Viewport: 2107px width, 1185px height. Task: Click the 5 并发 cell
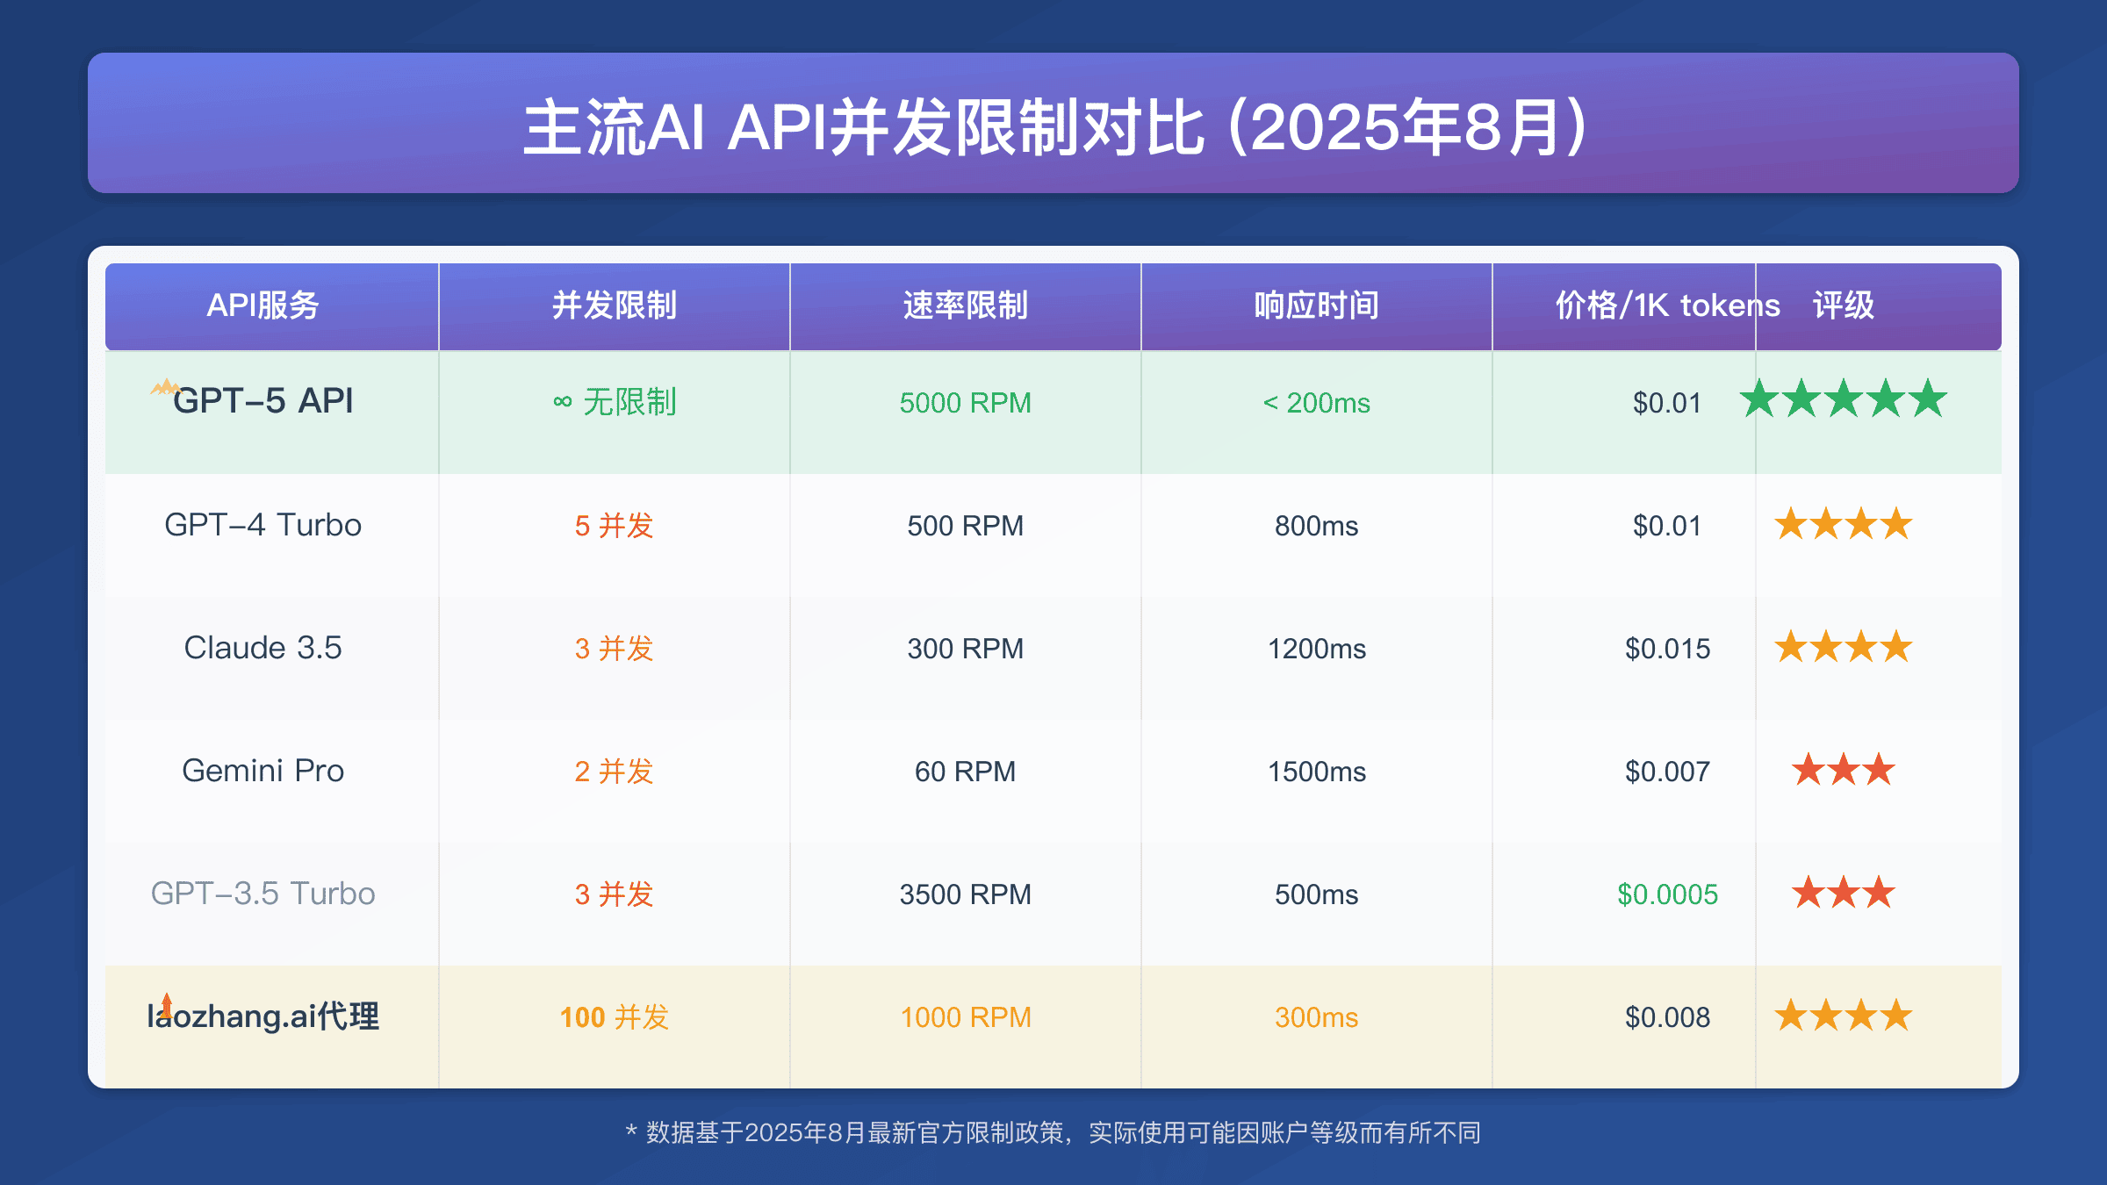click(x=614, y=526)
